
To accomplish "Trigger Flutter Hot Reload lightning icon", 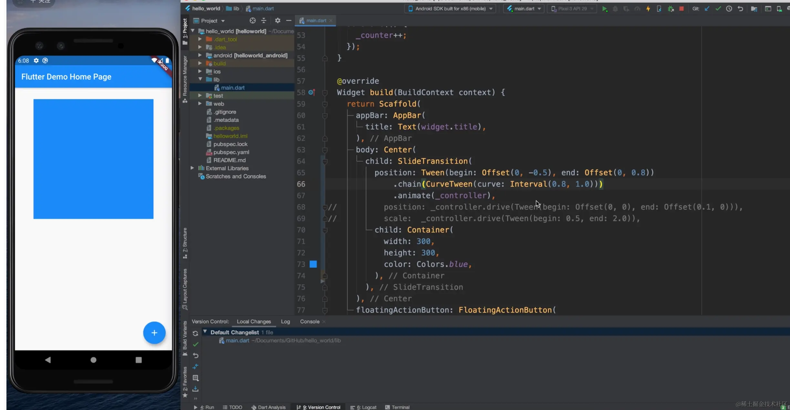I will [648, 9].
